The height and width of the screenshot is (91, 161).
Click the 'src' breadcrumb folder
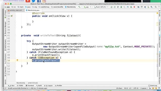(x=14, y=7)
